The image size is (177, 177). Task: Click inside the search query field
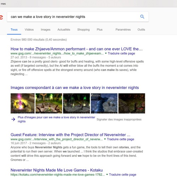pos(73,17)
